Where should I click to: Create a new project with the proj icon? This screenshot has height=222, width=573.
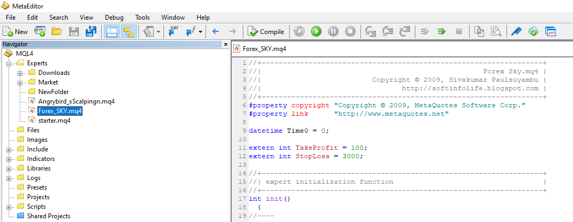[x=40, y=32]
